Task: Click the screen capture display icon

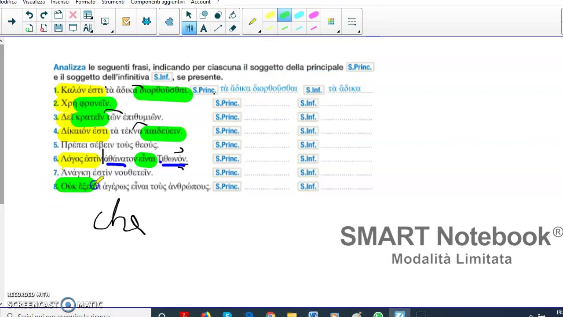Action: pyautogui.click(x=105, y=21)
